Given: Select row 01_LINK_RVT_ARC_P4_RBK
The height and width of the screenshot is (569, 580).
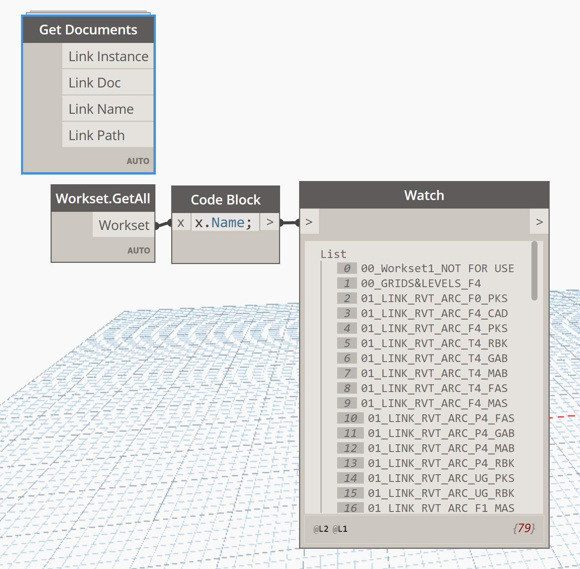Looking at the screenshot, I should (x=426, y=463).
